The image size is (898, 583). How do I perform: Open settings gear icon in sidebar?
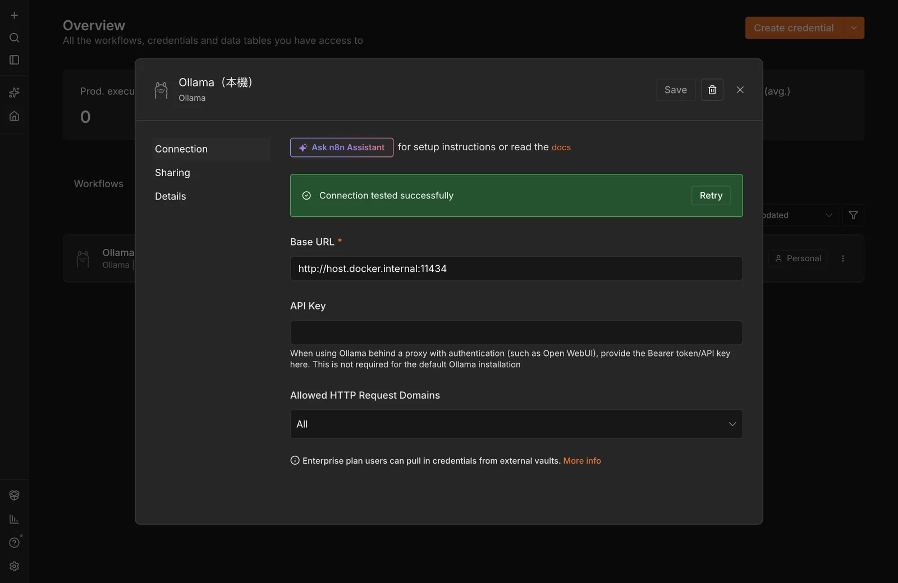(15, 566)
